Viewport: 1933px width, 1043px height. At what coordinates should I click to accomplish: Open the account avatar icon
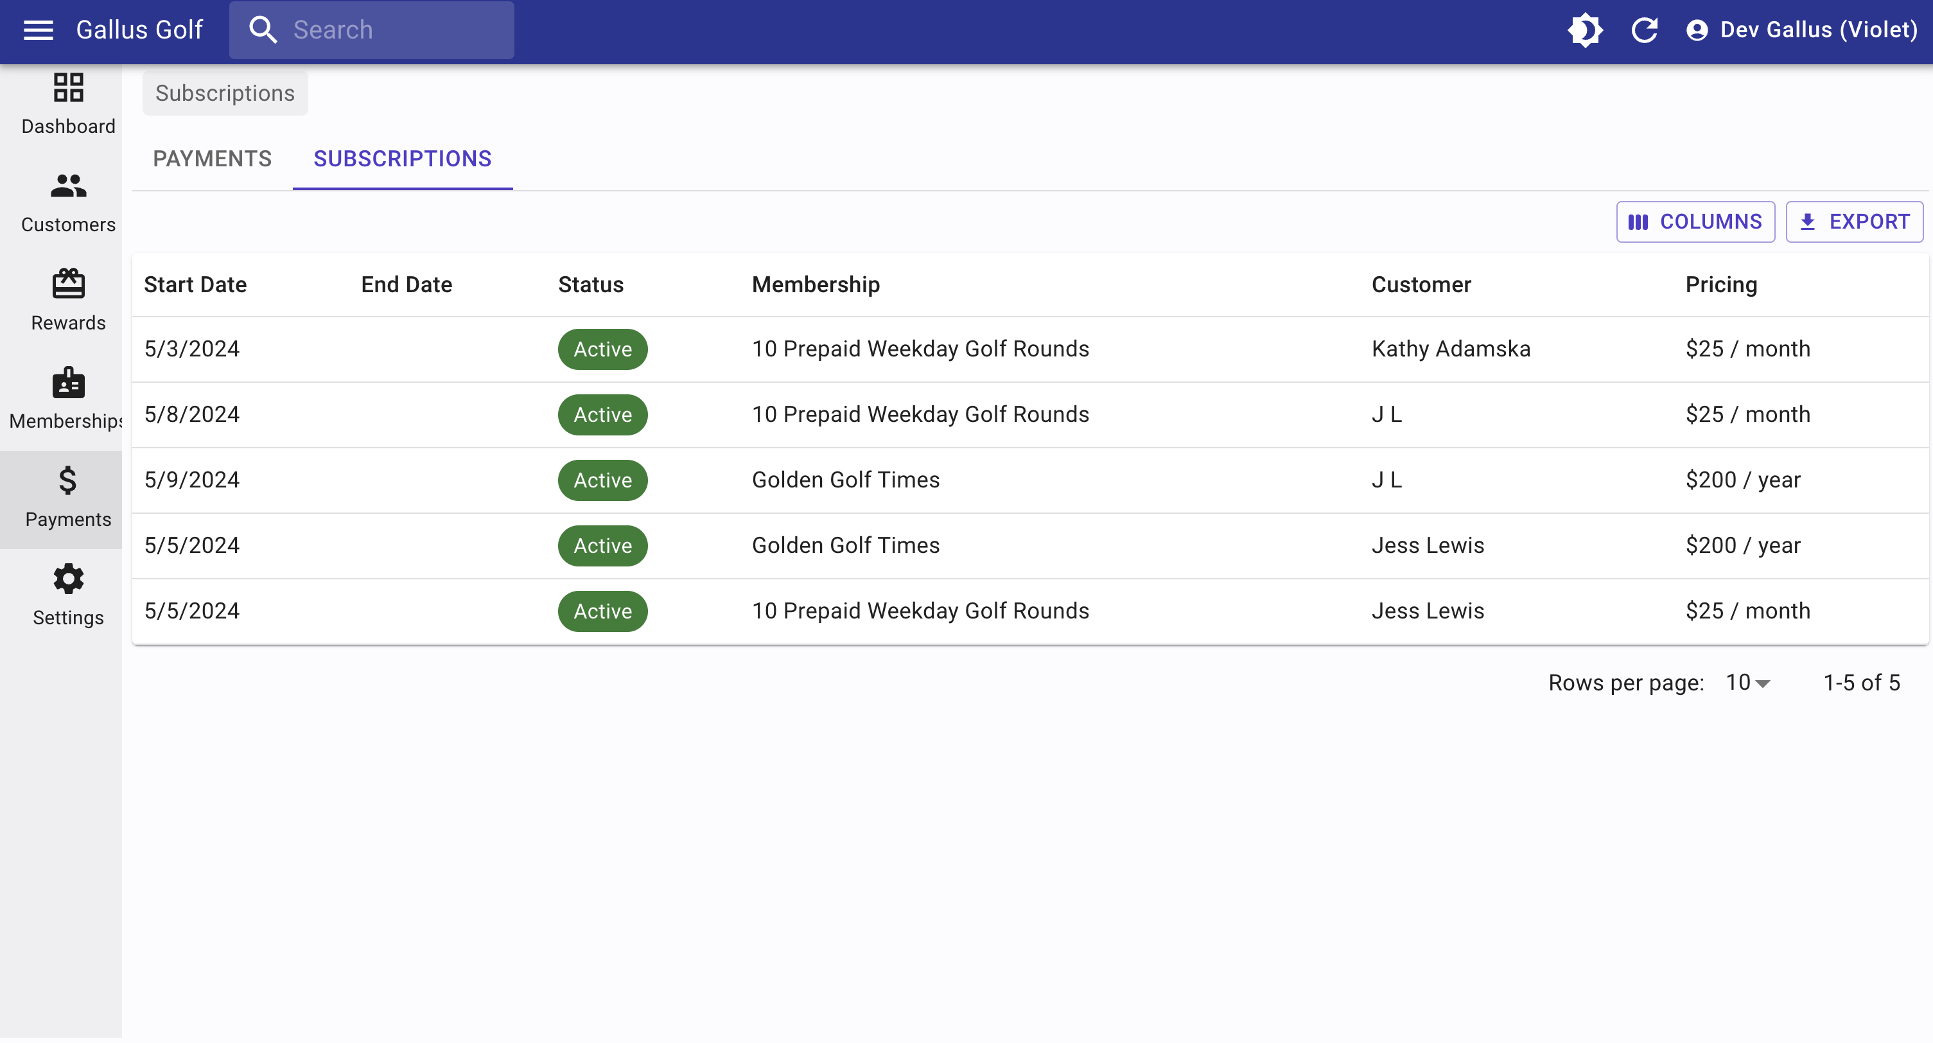pyautogui.click(x=1697, y=30)
